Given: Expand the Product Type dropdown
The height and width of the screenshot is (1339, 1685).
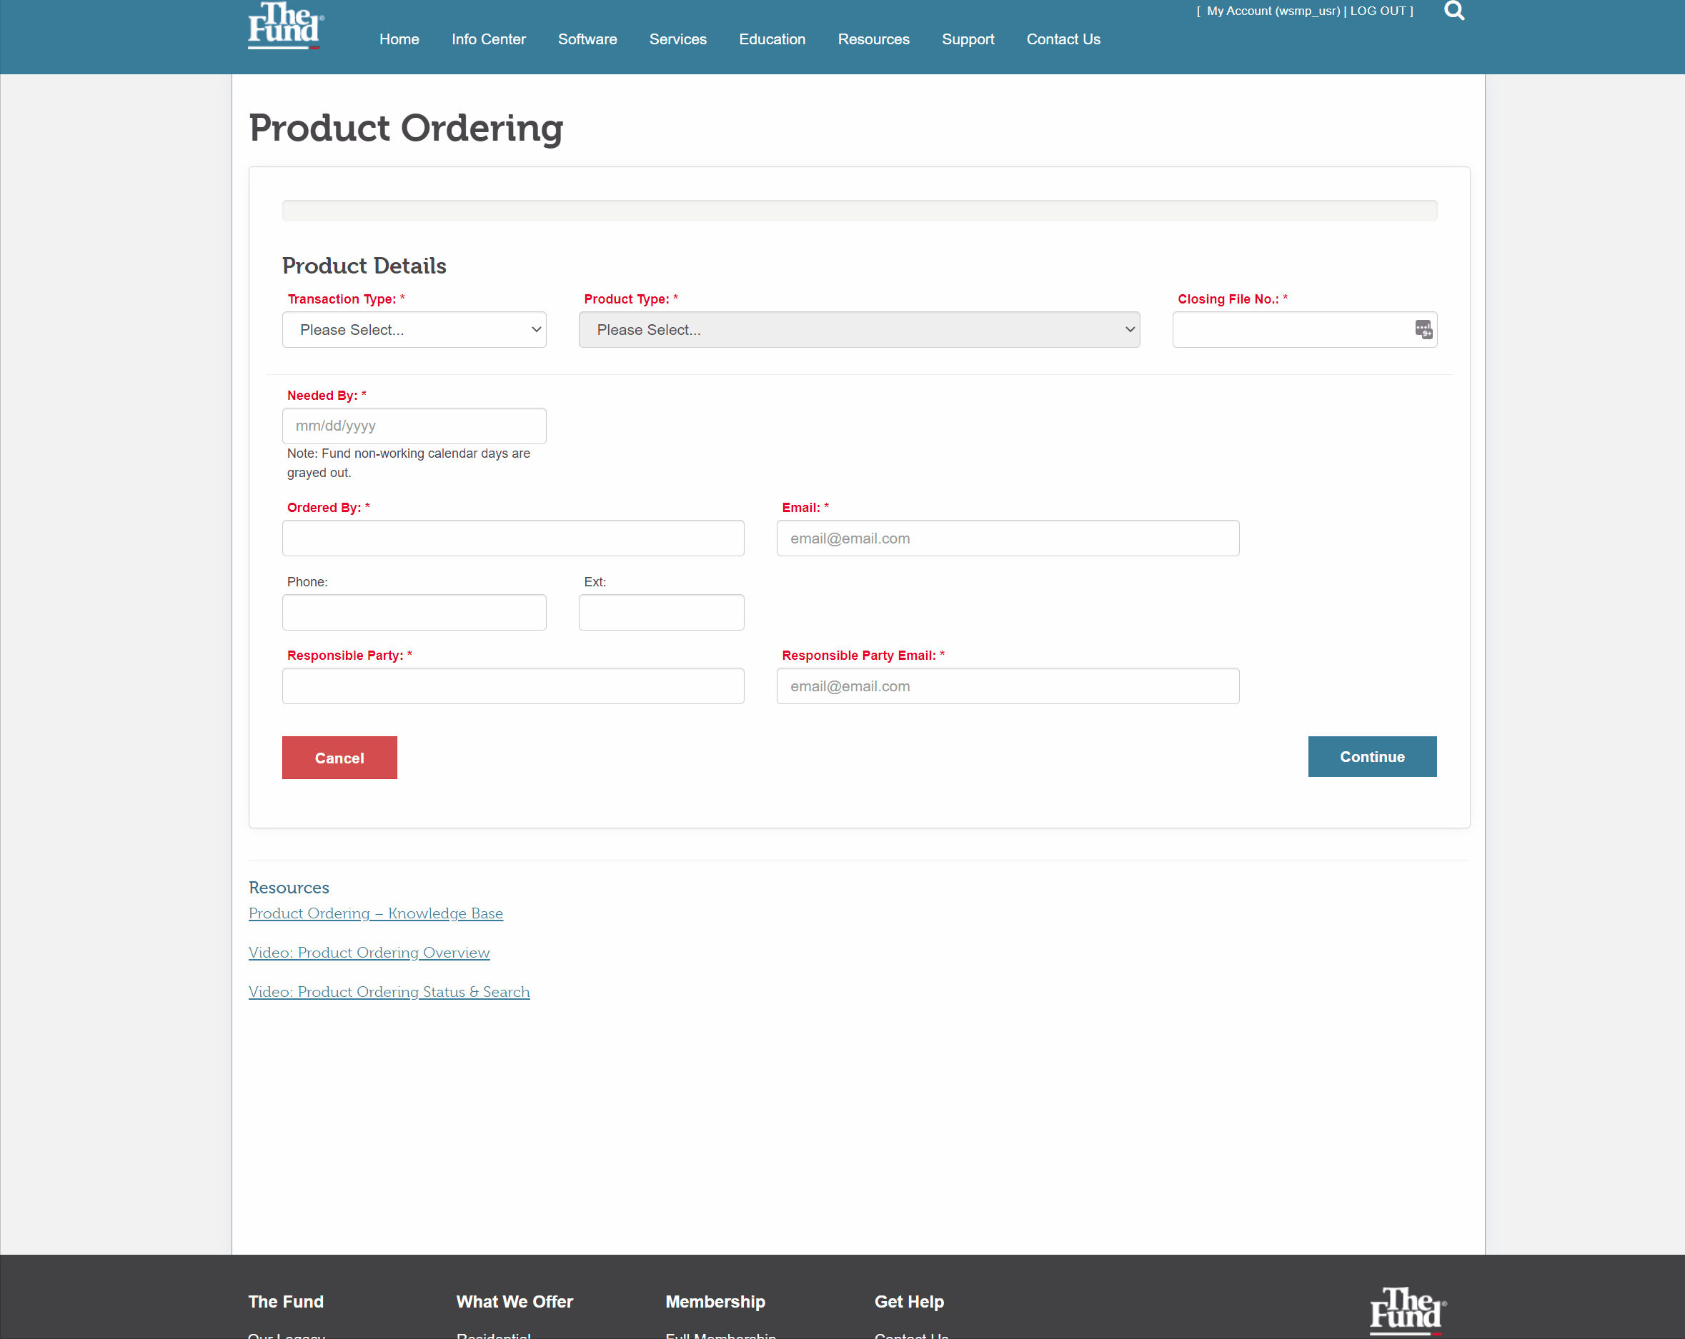Looking at the screenshot, I should [859, 330].
